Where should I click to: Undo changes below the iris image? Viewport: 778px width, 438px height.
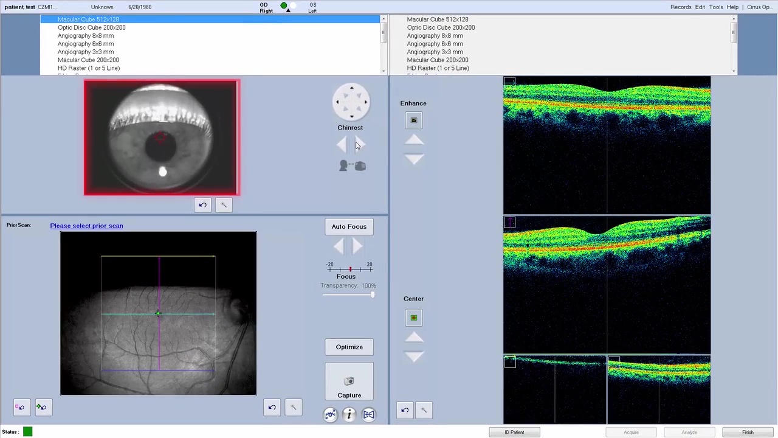pyautogui.click(x=202, y=204)
